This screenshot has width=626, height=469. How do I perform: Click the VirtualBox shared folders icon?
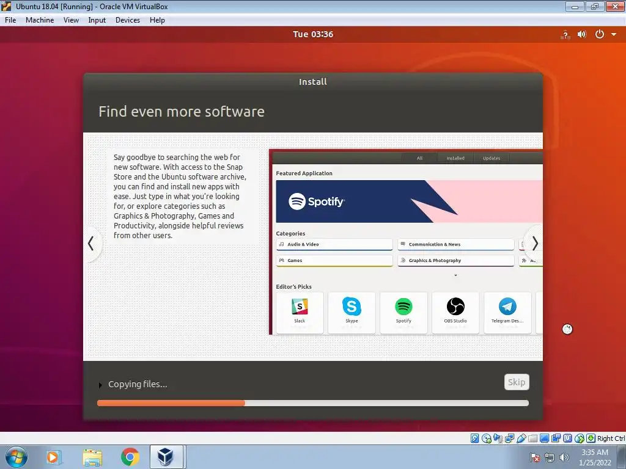point(532,438)
